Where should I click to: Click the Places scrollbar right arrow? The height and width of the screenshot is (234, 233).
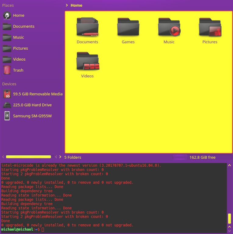(x=60, y=157)
